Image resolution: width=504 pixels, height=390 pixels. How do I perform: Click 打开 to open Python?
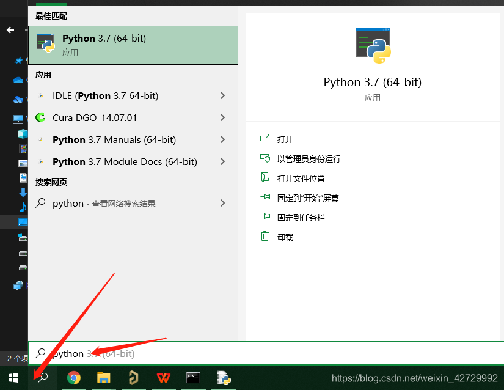[285, 139]
